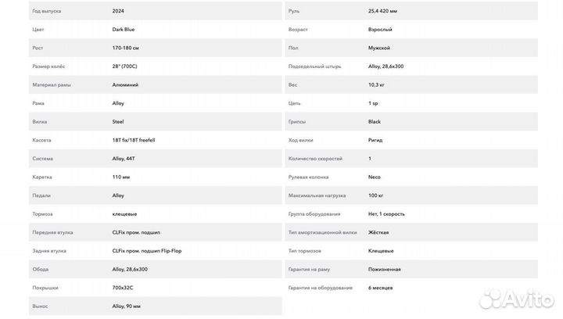Click the CLFix пром. подшип Flip-Flop text
The image size is (563, 319).
click(147, 251)
